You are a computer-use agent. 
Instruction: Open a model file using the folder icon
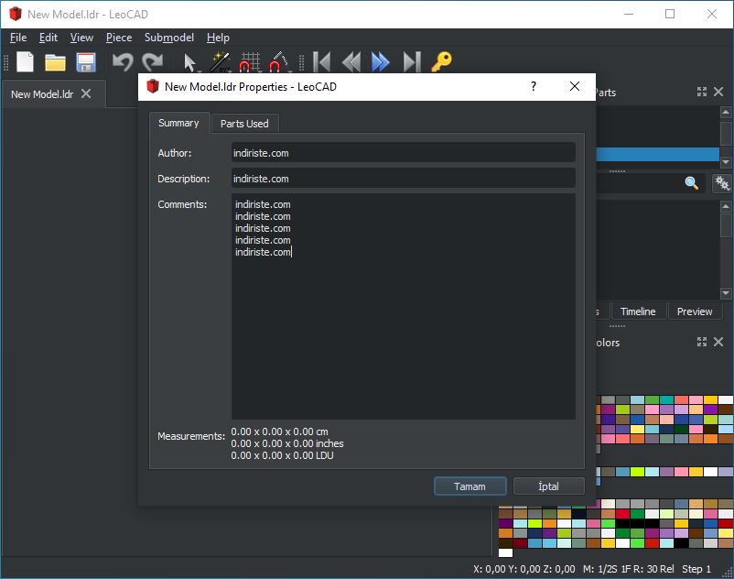[x=55, y=62]
